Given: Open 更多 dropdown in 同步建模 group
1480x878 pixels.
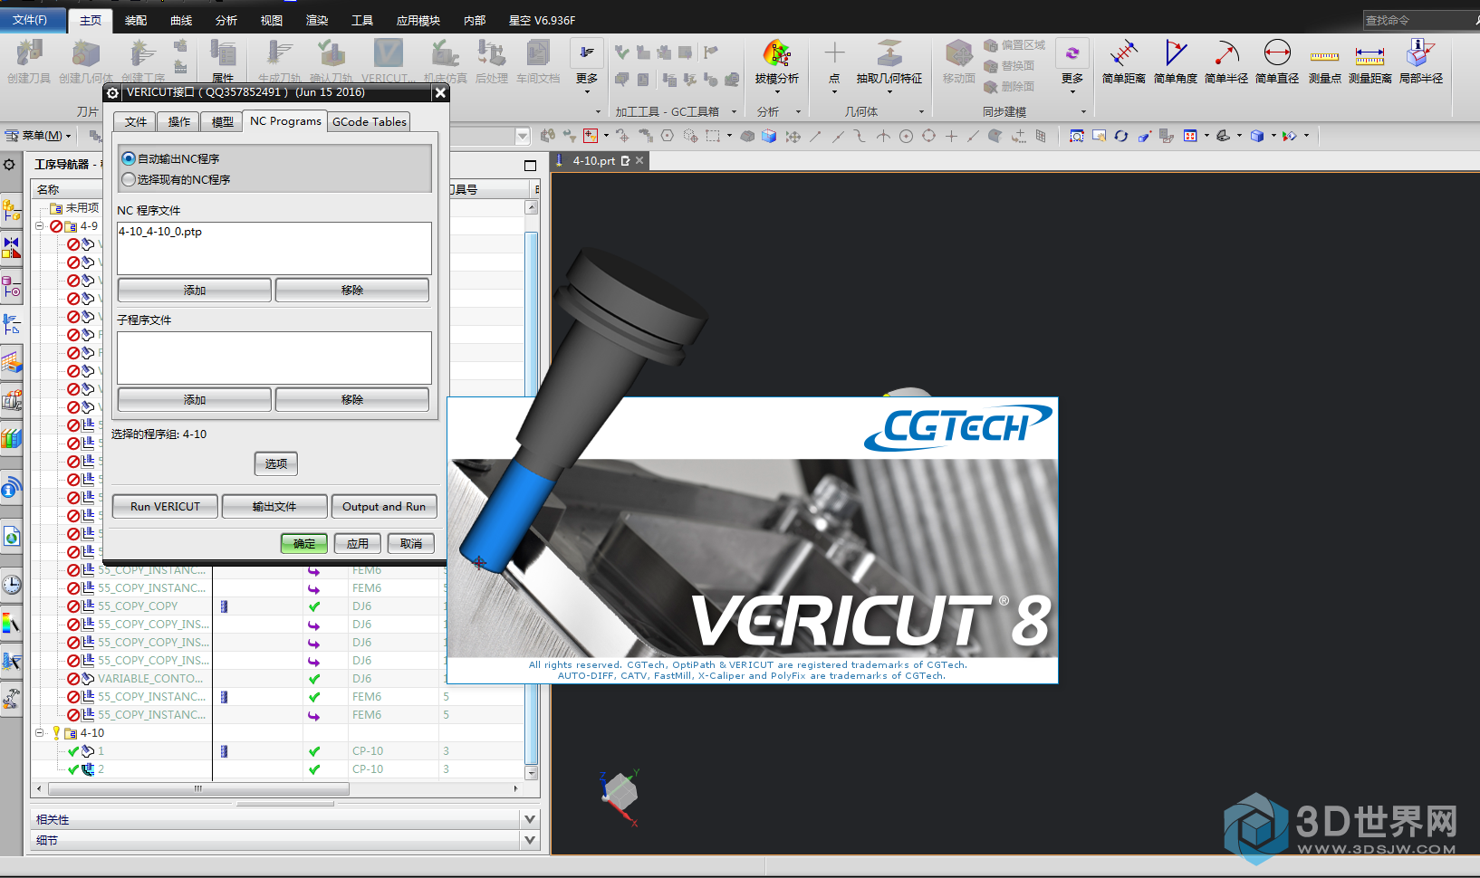Looking at the screenshot, I should click(1072, 66).
